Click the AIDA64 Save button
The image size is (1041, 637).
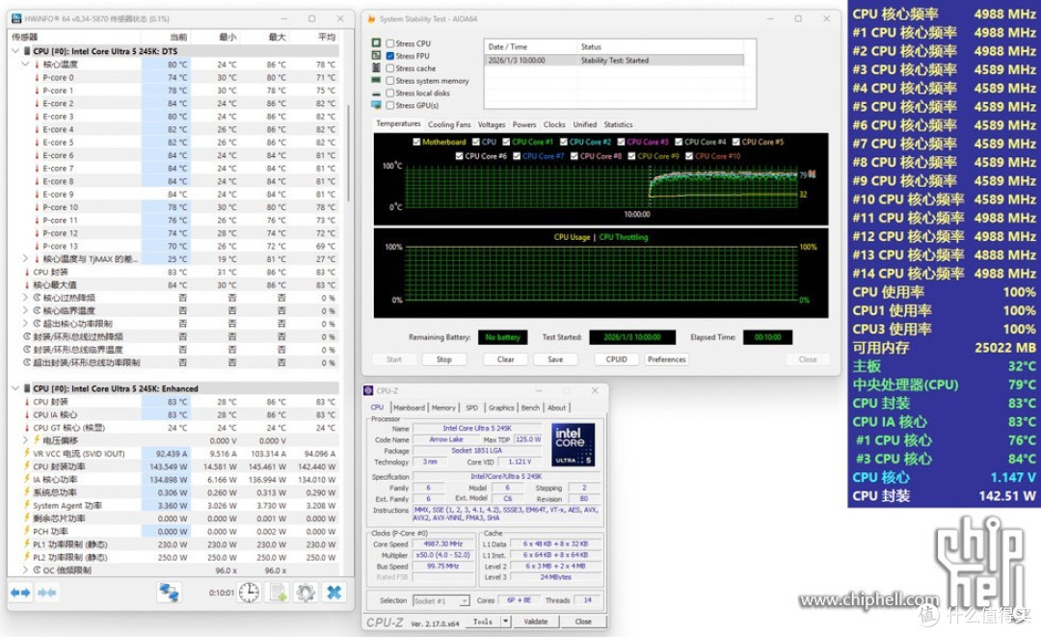[x=556, y=359]
